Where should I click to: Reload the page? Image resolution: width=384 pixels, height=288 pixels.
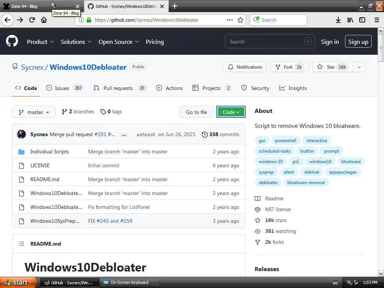pos(32,20)
